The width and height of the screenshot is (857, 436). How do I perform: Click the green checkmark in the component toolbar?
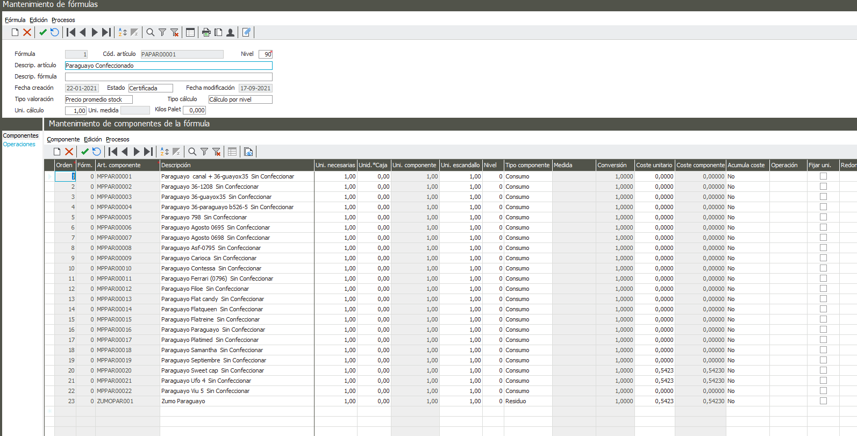point(85,152)
